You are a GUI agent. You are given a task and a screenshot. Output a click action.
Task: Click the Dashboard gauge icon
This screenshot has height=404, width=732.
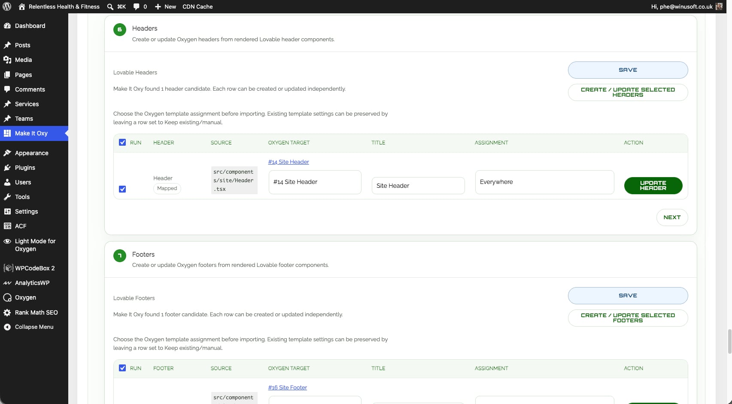(7, 26)
